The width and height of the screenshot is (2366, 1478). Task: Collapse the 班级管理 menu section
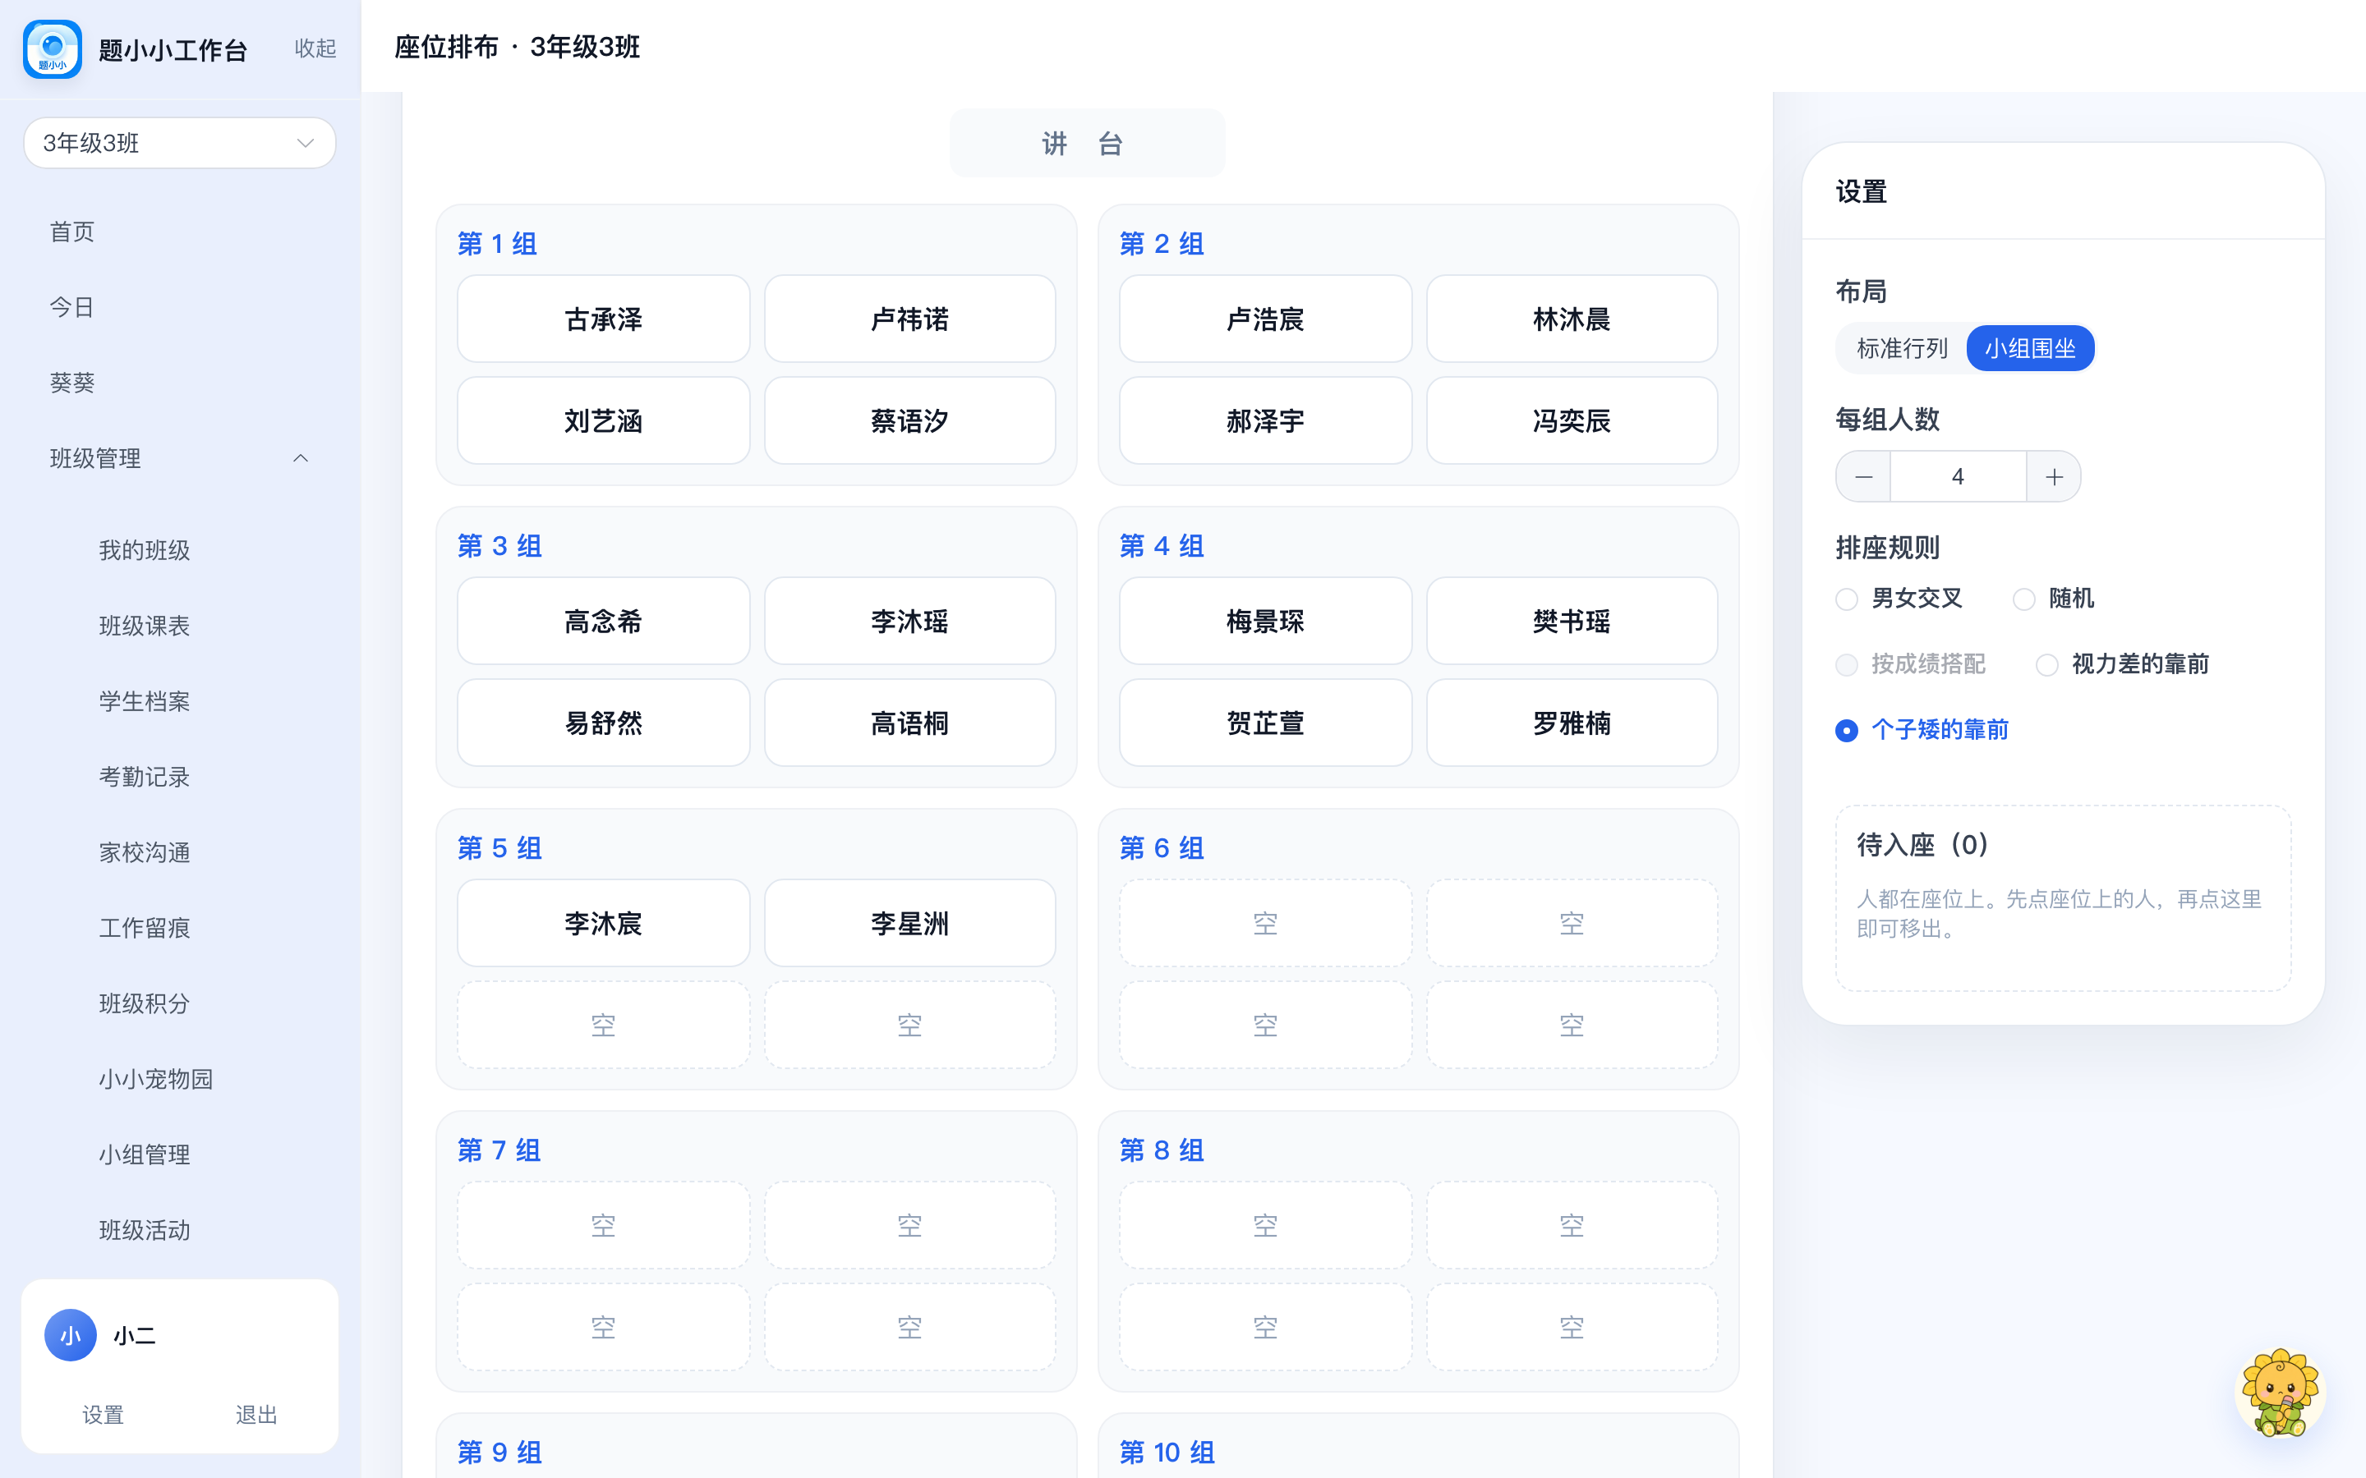click(180, 458)
